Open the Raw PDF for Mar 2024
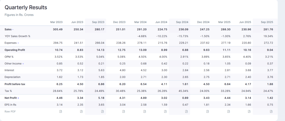This screenshot has height=121, width=285. 144,111
